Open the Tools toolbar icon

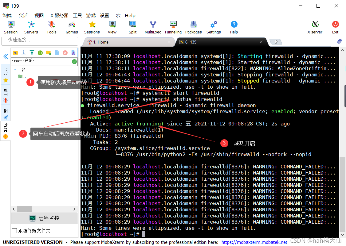tap(51, 27)
